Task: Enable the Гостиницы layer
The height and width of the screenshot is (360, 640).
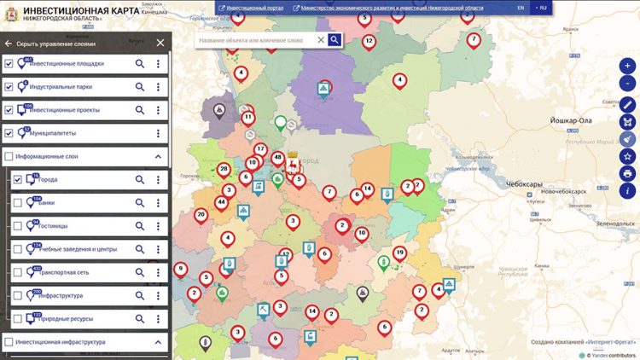Action: (17, 226)
